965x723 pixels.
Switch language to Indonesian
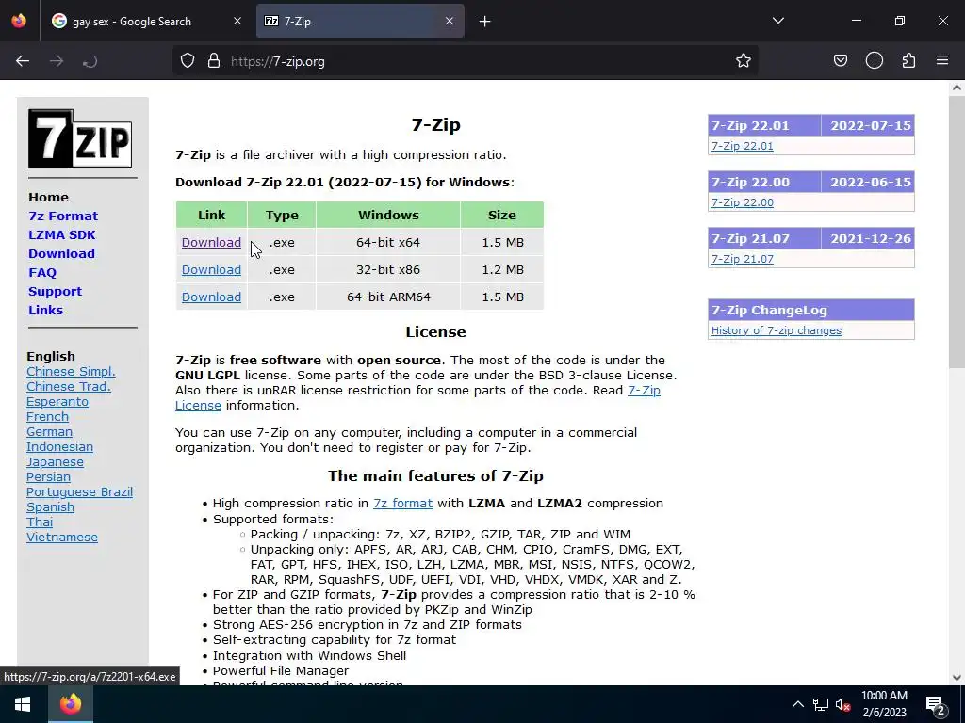(x=59, y=446)
